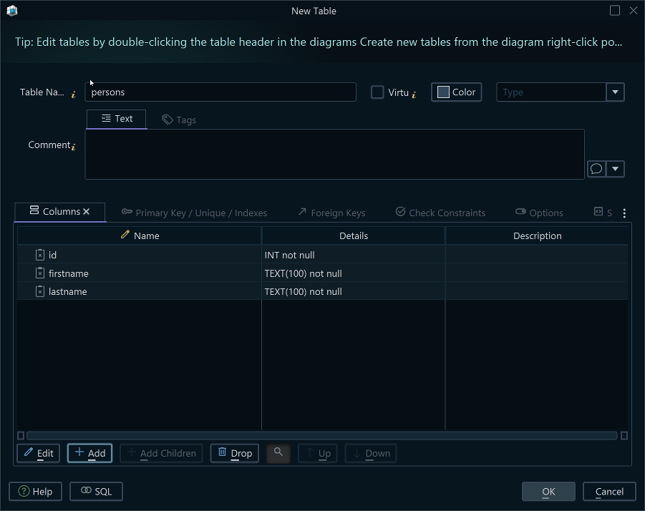The width and height of the screenshot is (645, 511).
Task: Click the pencil icon in Name header
Action: pyautogui.click(x=125, y=235)
